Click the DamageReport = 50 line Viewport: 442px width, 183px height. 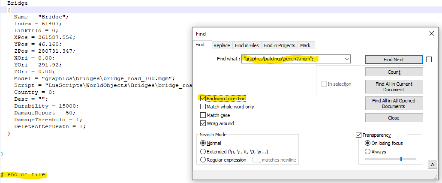tap(45, 113)
